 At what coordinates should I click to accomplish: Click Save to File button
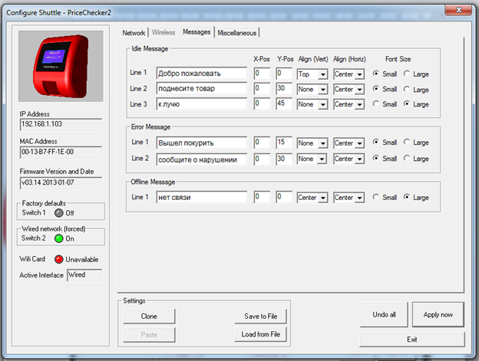coord(260,317)
